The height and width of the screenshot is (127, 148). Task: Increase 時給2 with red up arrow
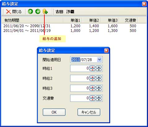click(92, 77)
